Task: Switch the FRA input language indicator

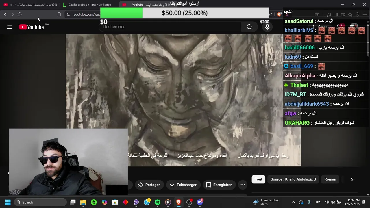Action: click(318, 202)
